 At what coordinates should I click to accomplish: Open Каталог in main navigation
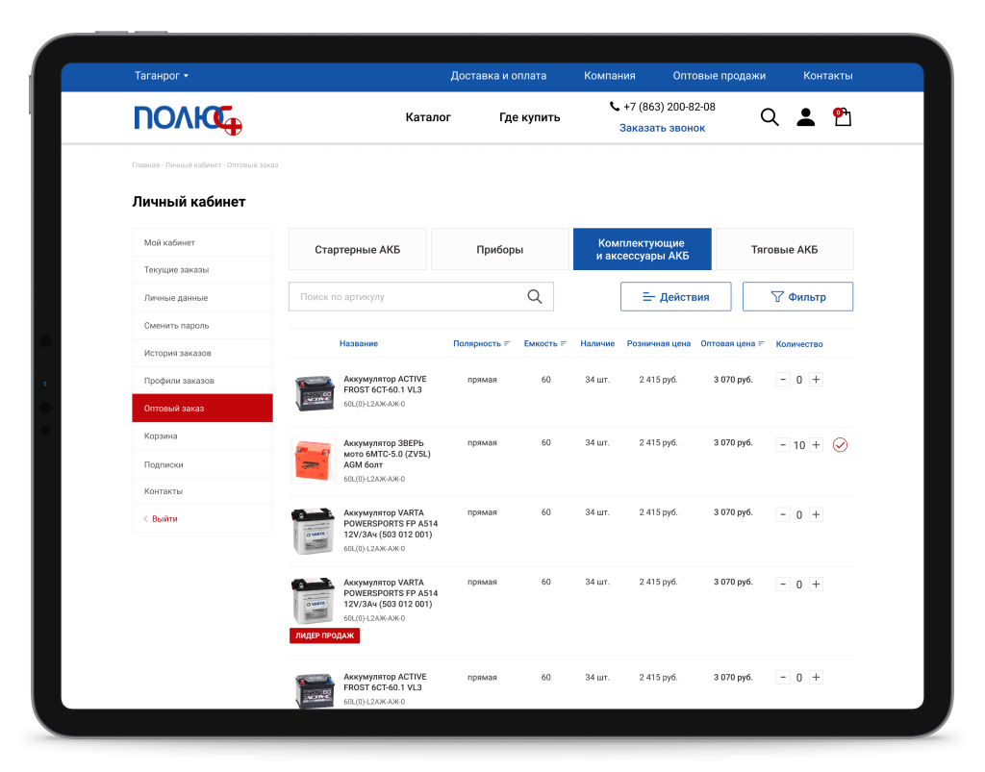428,116
